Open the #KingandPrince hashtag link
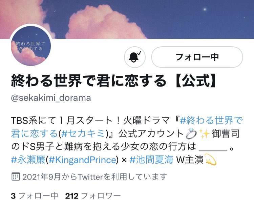This screenshot has width=254, height=213. [x=82, y=160]
